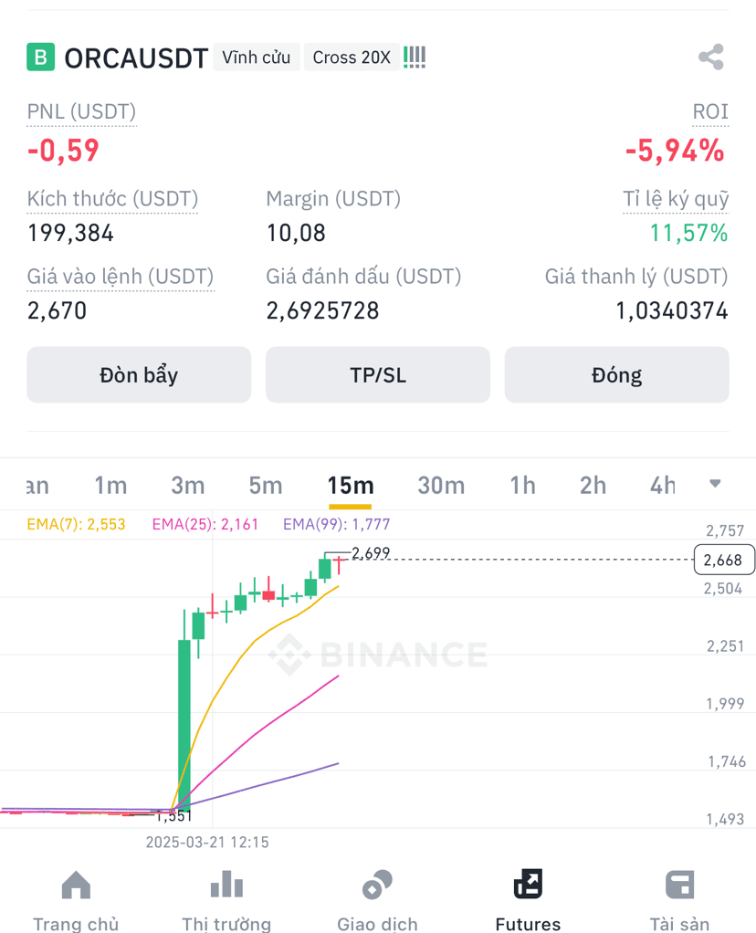Tap the EMA(99): 1,777 indicator label
Image resolution: width=756 pixels, height=933 pixels.
point(336,524)
